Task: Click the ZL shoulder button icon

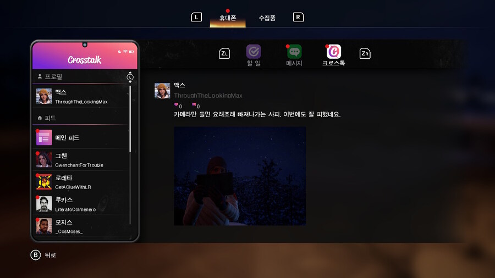Action: (224, 53)
